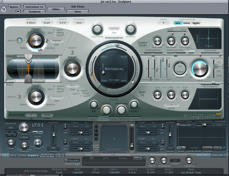Select HiPass filter type tab
The width and height of the screenshot is (229, 176).
[93, 119]
